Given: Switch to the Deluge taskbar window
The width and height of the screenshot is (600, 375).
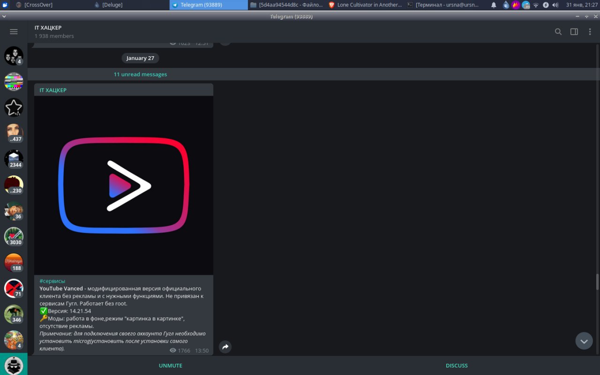Looking at the screenshot, I should (x=130, y=5).
